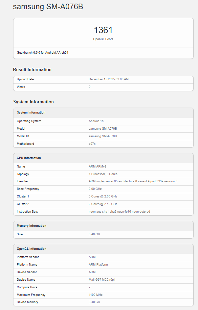Viewport: 198px width, 310px height.
Task: Click the Upload Date value December 15 2025
Action: [108, 79]
